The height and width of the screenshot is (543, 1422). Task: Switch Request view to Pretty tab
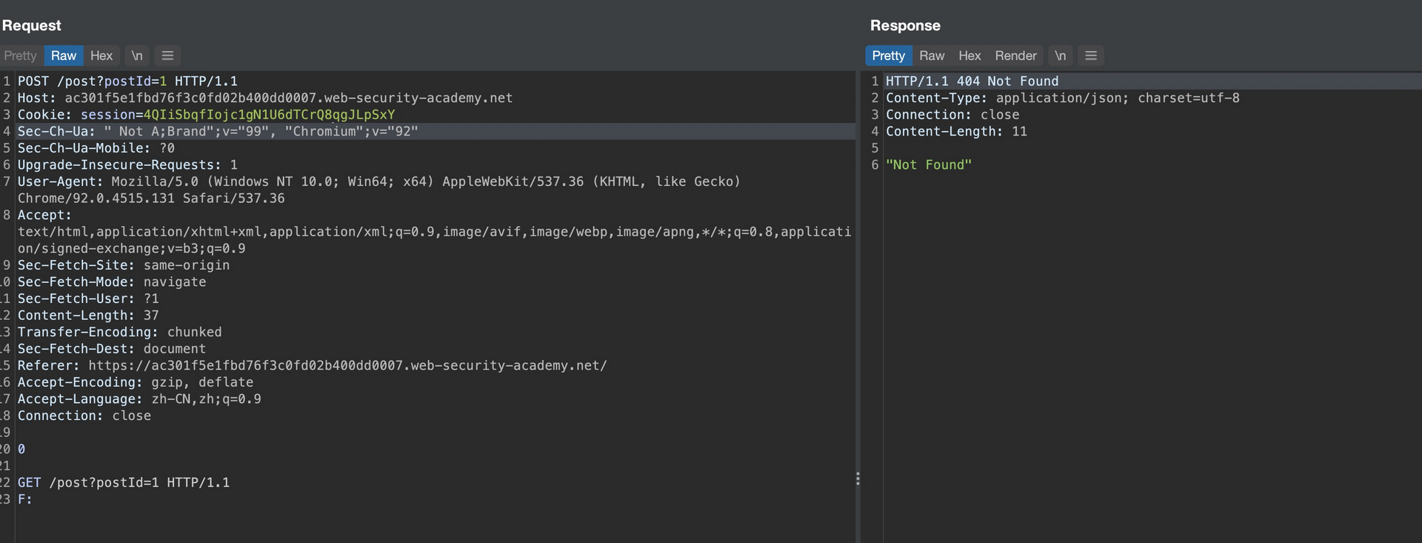pos(20,56)
